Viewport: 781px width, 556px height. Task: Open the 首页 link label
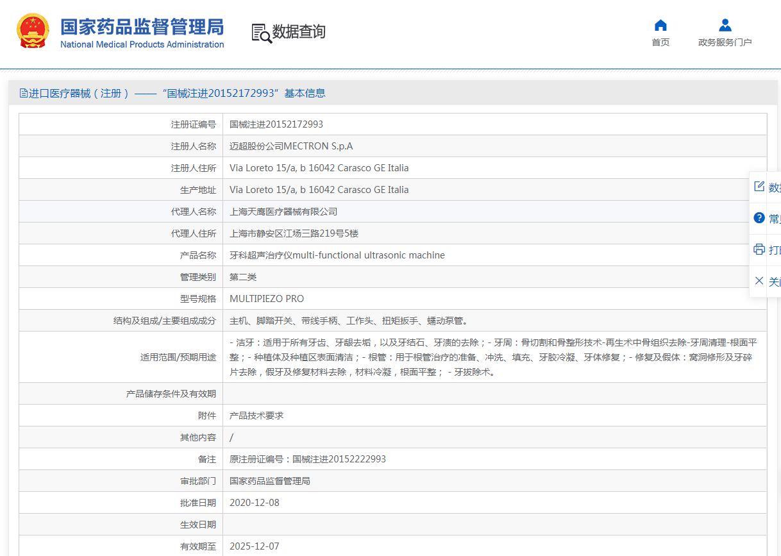(x=660, y=42)
